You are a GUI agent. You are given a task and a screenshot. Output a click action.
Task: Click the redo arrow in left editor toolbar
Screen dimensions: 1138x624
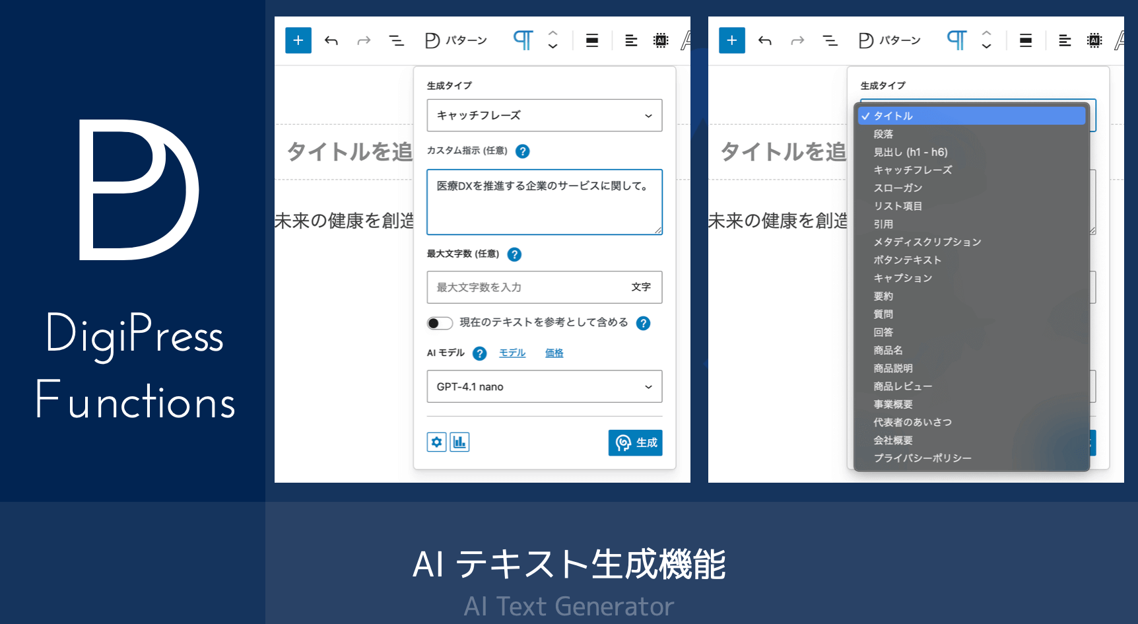364,41
